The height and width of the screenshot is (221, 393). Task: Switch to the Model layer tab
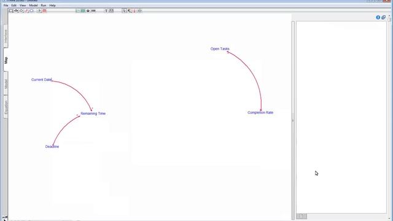6,83
